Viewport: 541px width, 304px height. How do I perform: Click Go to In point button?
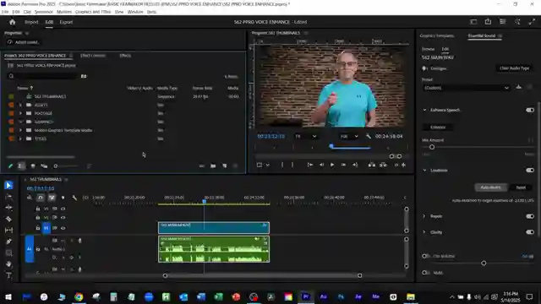click(x=310, y=166)
